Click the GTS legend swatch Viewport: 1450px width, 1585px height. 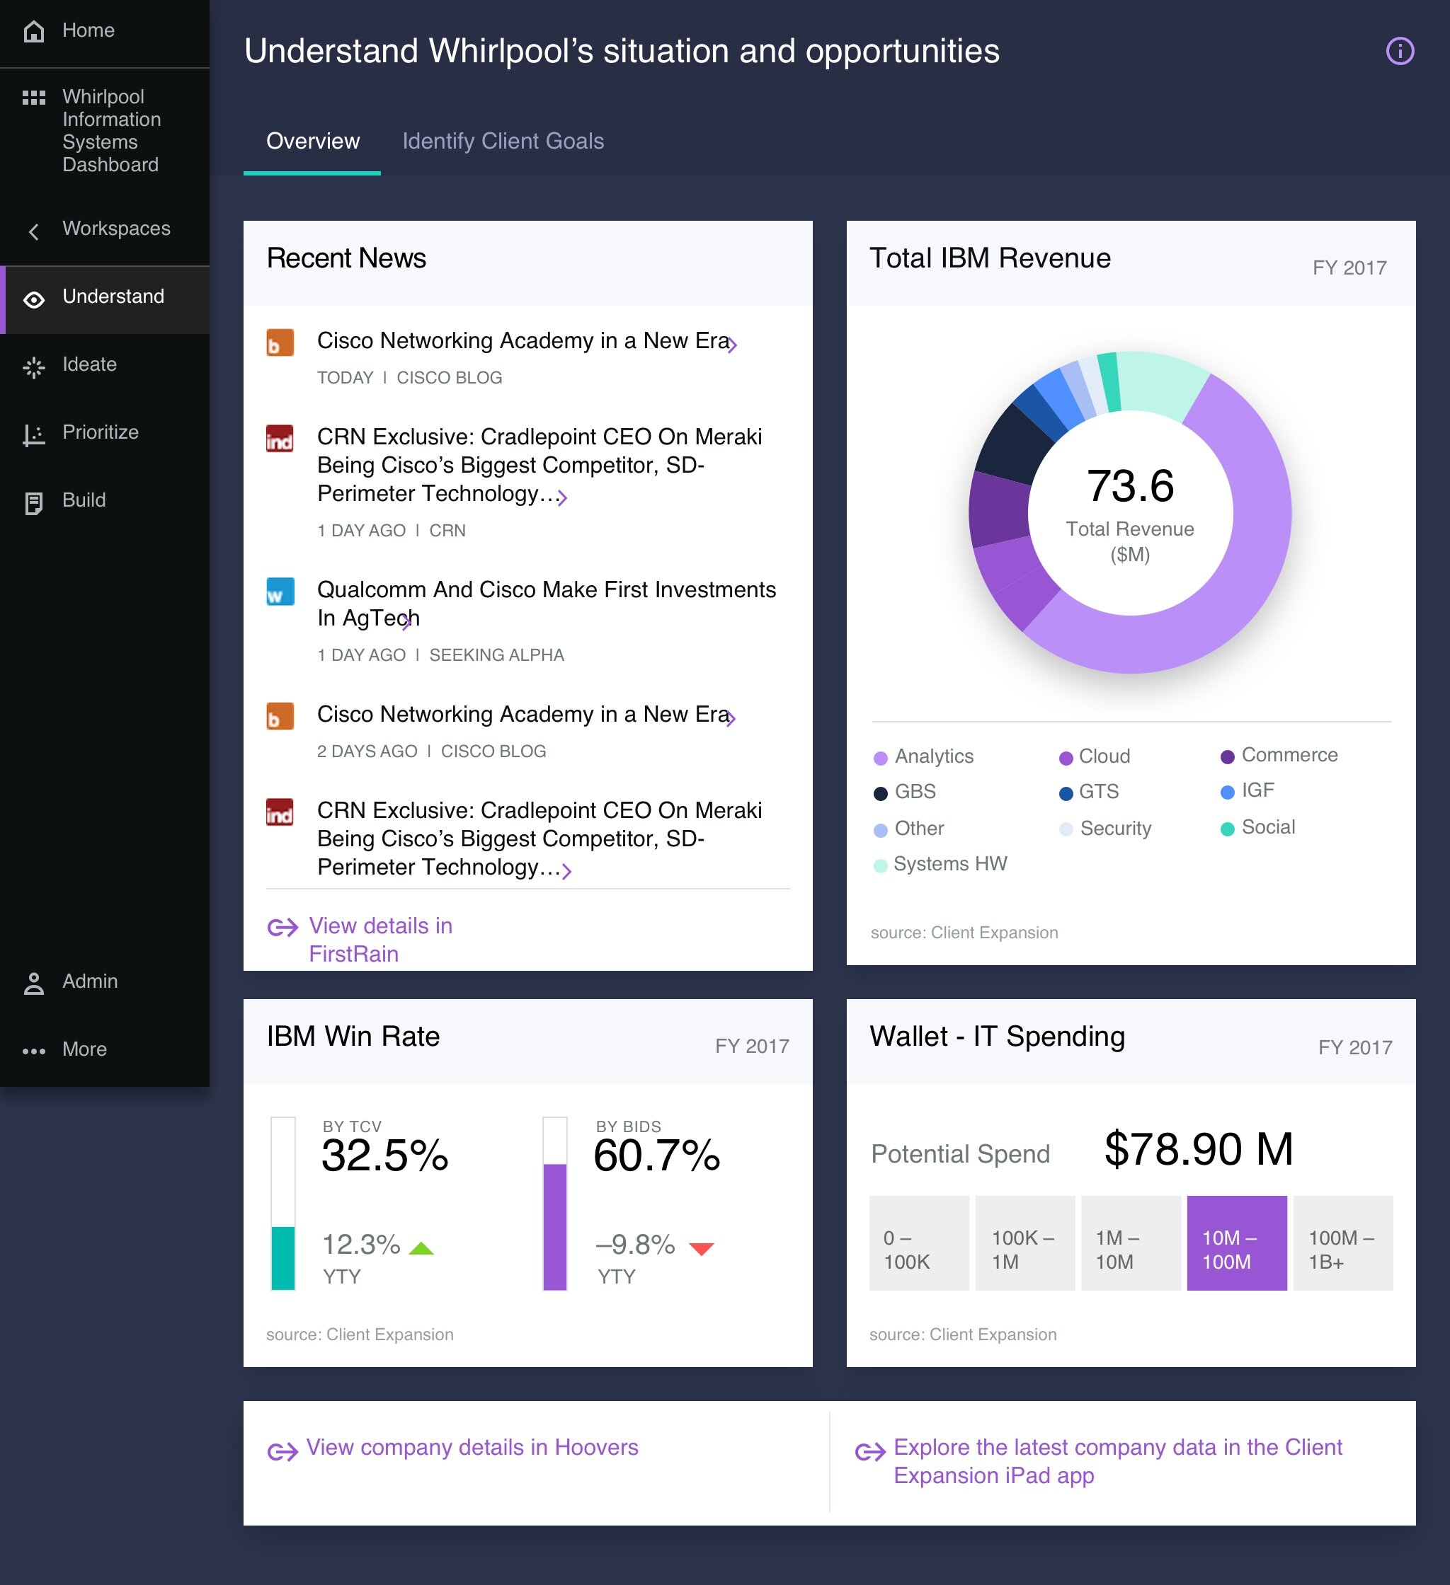1066,793
